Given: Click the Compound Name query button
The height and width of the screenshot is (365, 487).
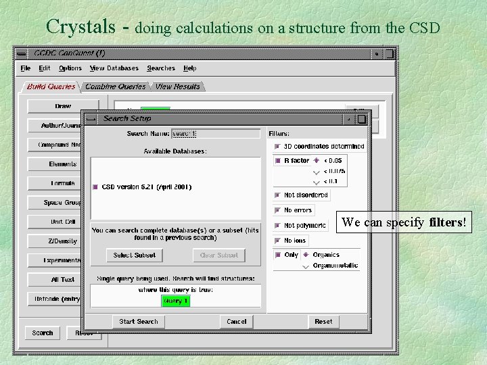Looking at the screenshot, I should click(x=54, y=145).
